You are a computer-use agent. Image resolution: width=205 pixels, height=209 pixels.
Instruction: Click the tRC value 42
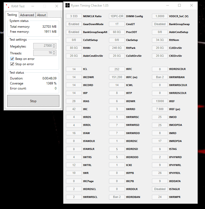click(x=74, y=109)
